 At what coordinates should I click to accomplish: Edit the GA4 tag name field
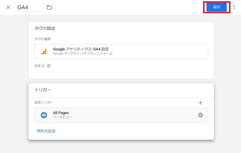30,7
